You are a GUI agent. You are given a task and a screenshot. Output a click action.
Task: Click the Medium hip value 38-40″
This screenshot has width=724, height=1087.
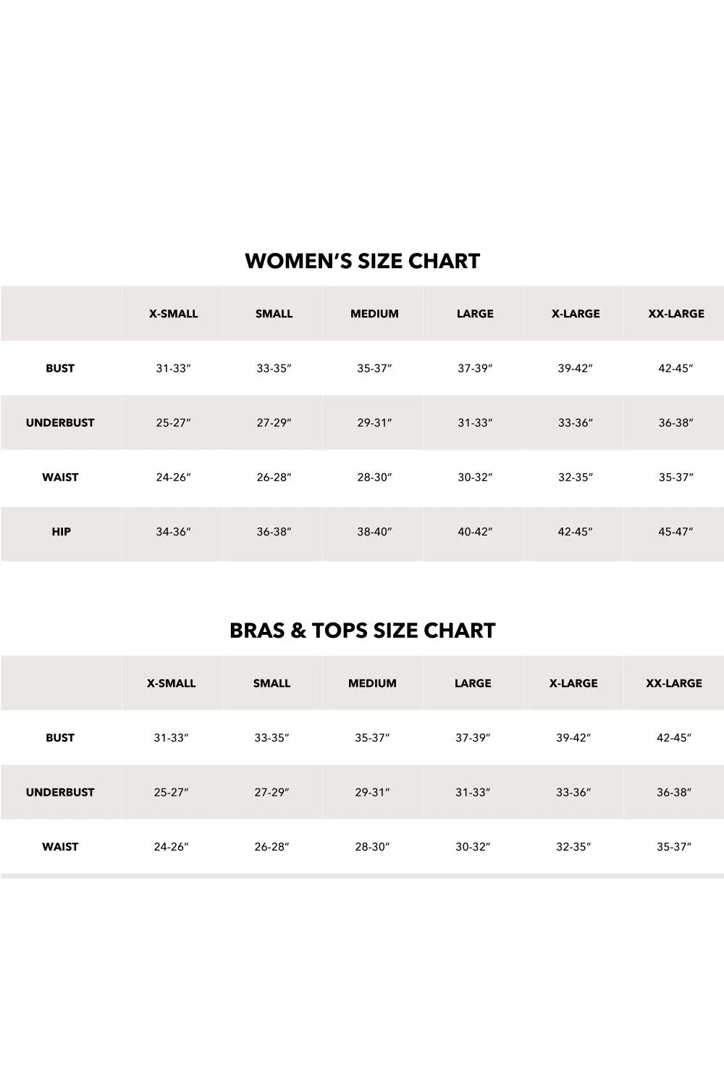click(374, 532)
